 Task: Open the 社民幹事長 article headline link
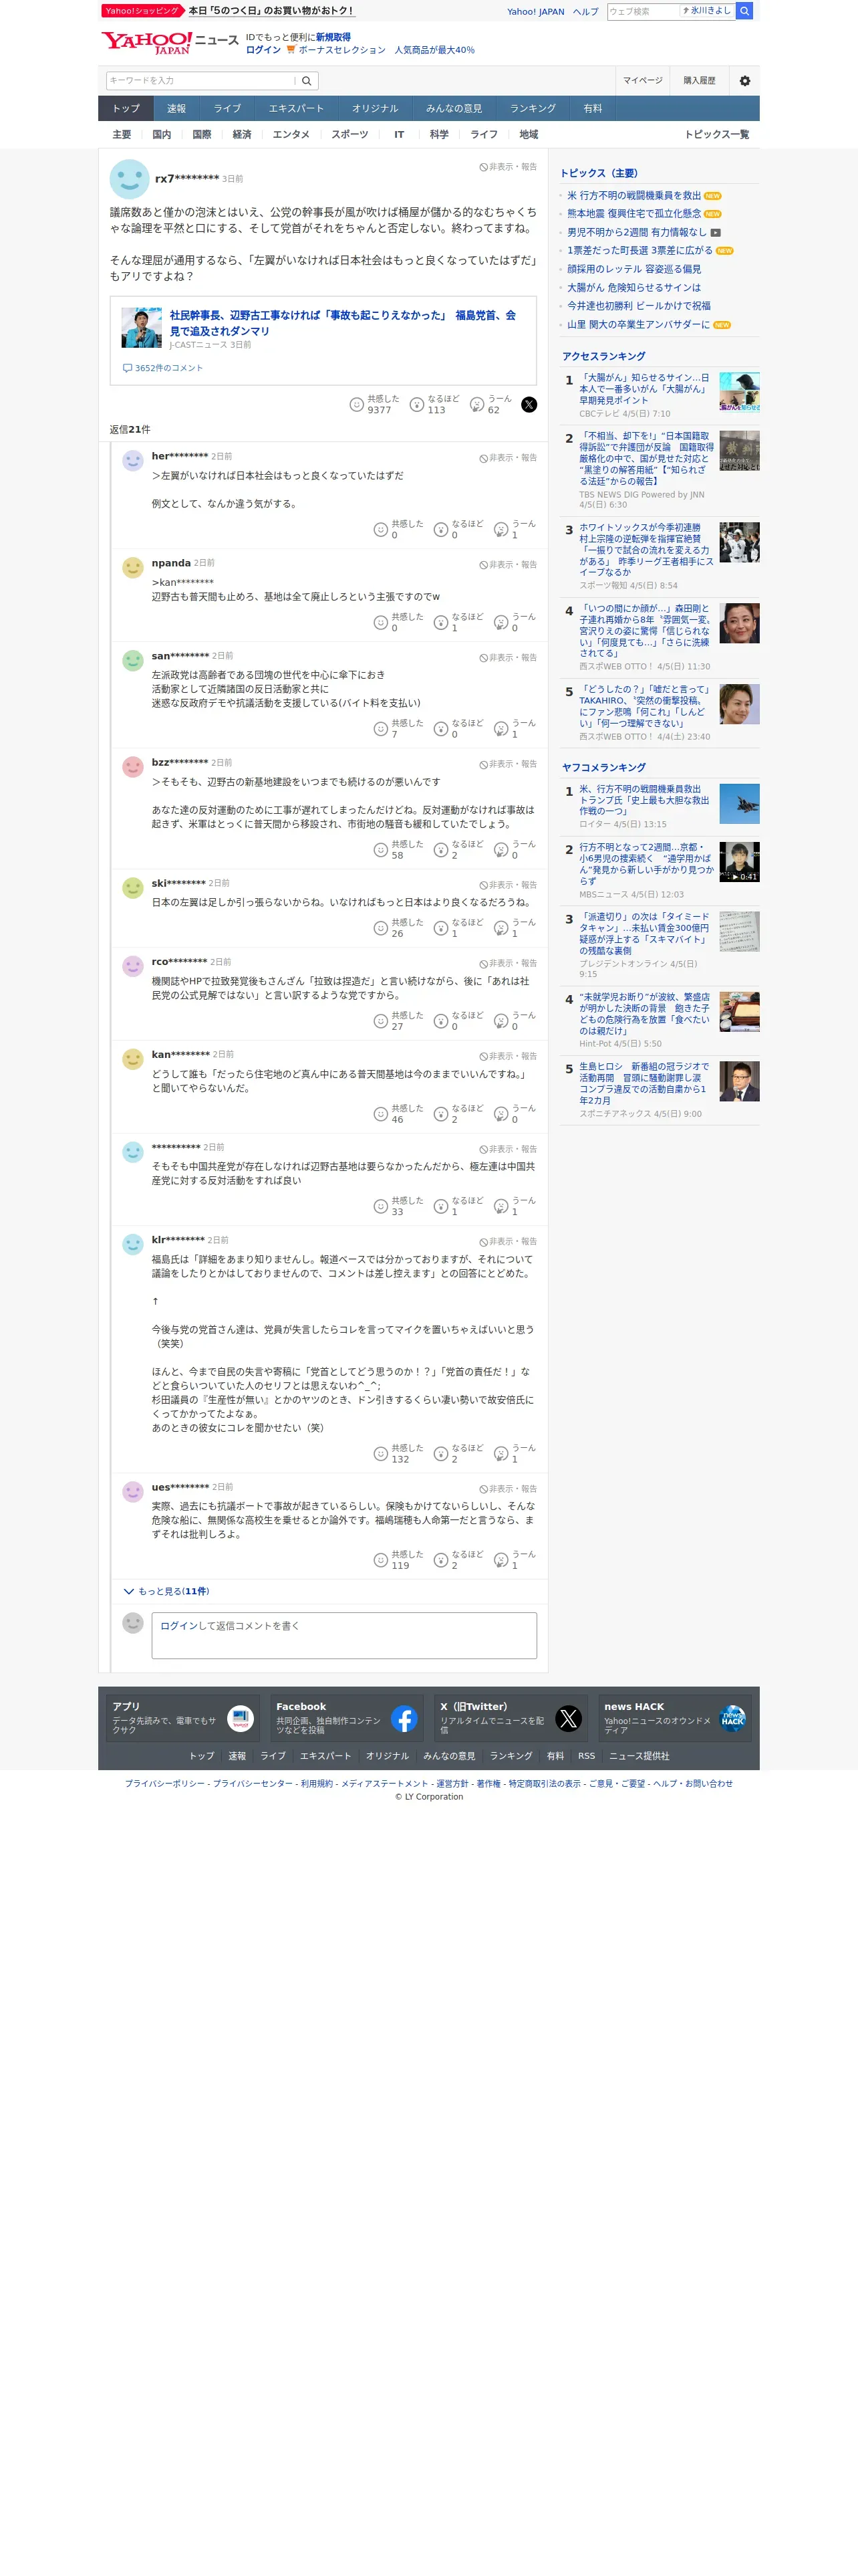[x=343, y=322]
